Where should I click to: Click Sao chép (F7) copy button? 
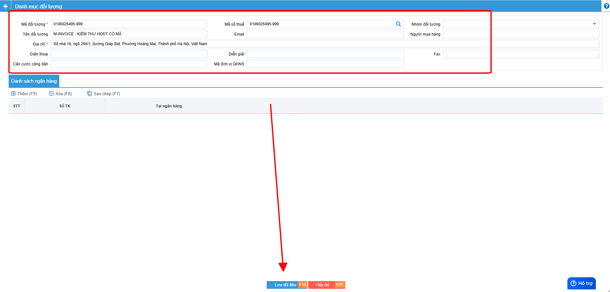[104, 94]
